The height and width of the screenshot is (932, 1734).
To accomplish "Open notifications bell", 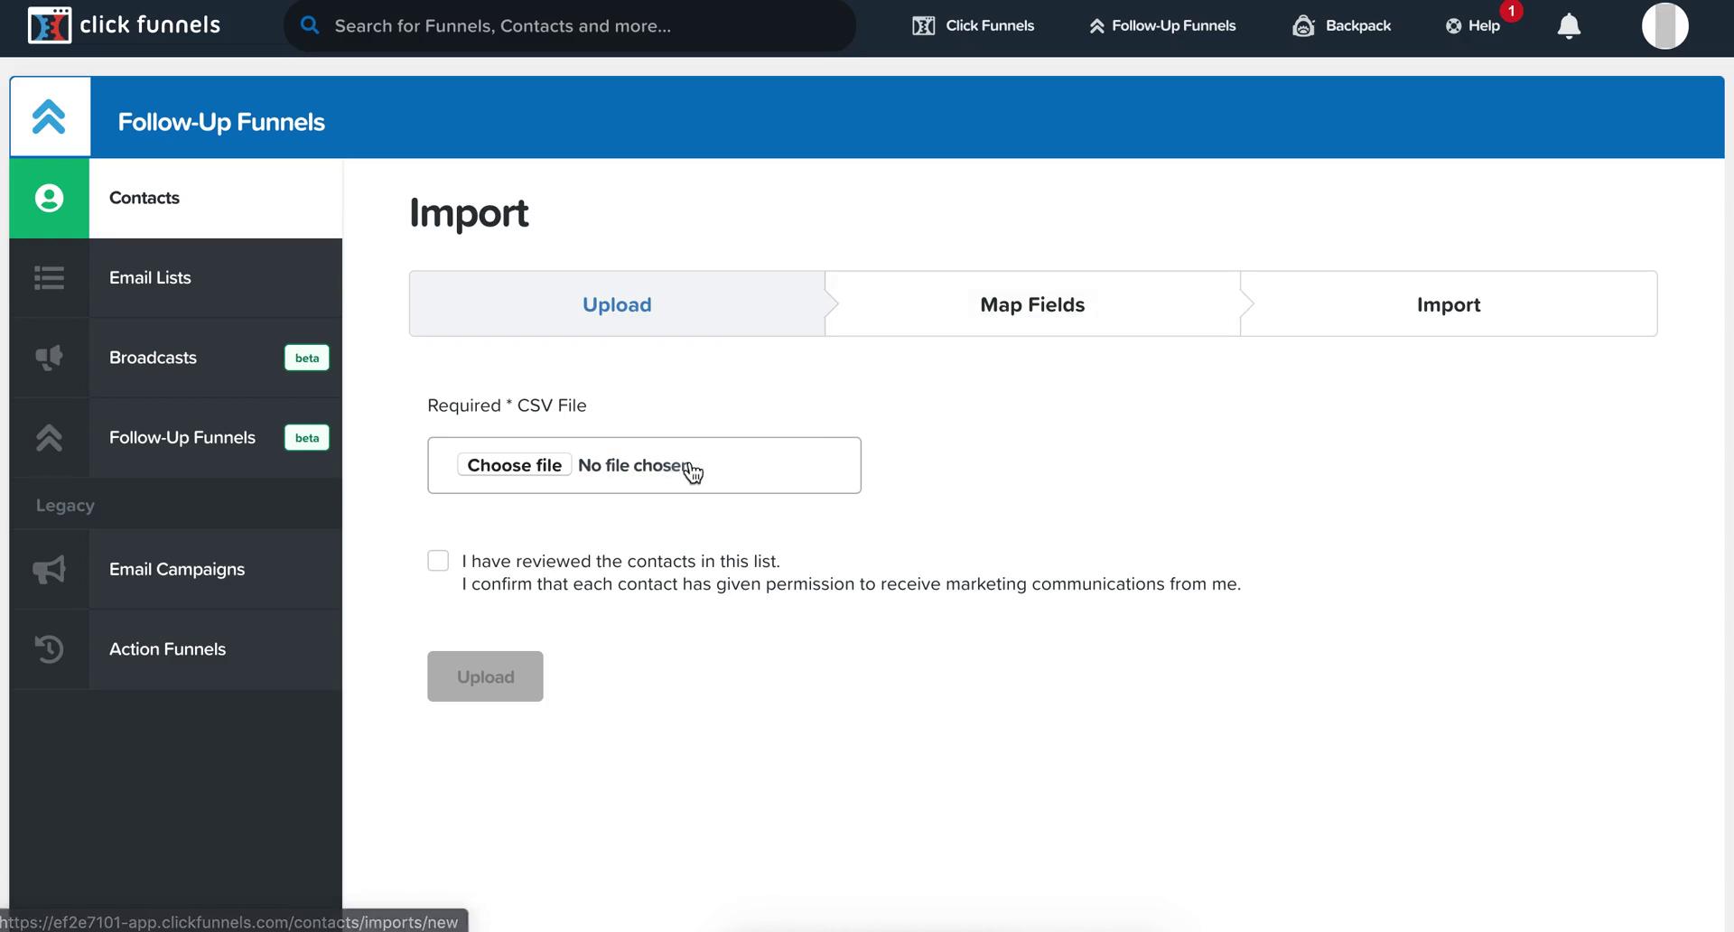I will pos(1569,26).
